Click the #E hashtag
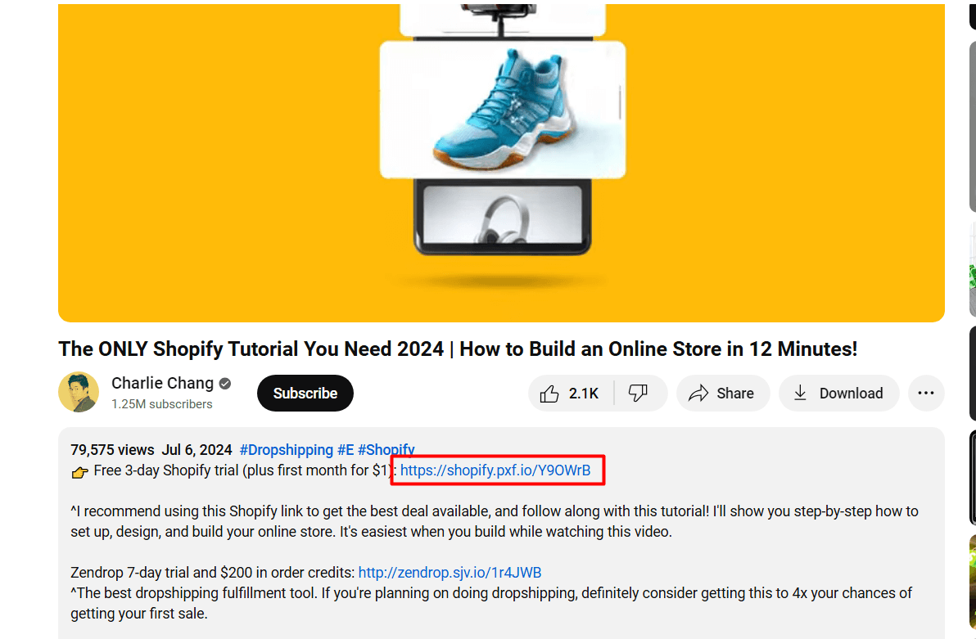 pos(346,450)
